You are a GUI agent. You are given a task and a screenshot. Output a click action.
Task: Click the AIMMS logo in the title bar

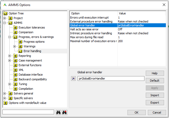tap(5, 5)
